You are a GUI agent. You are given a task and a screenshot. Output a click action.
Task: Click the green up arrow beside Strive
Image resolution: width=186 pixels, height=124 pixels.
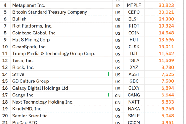pyautogui.click(x=108, y=74)
